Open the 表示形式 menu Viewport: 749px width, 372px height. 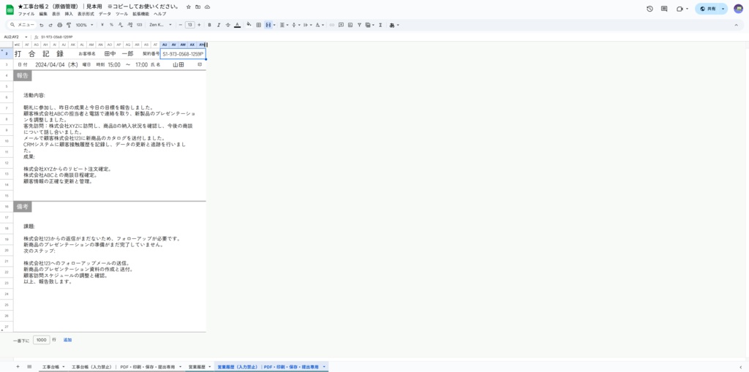point(86,14)
